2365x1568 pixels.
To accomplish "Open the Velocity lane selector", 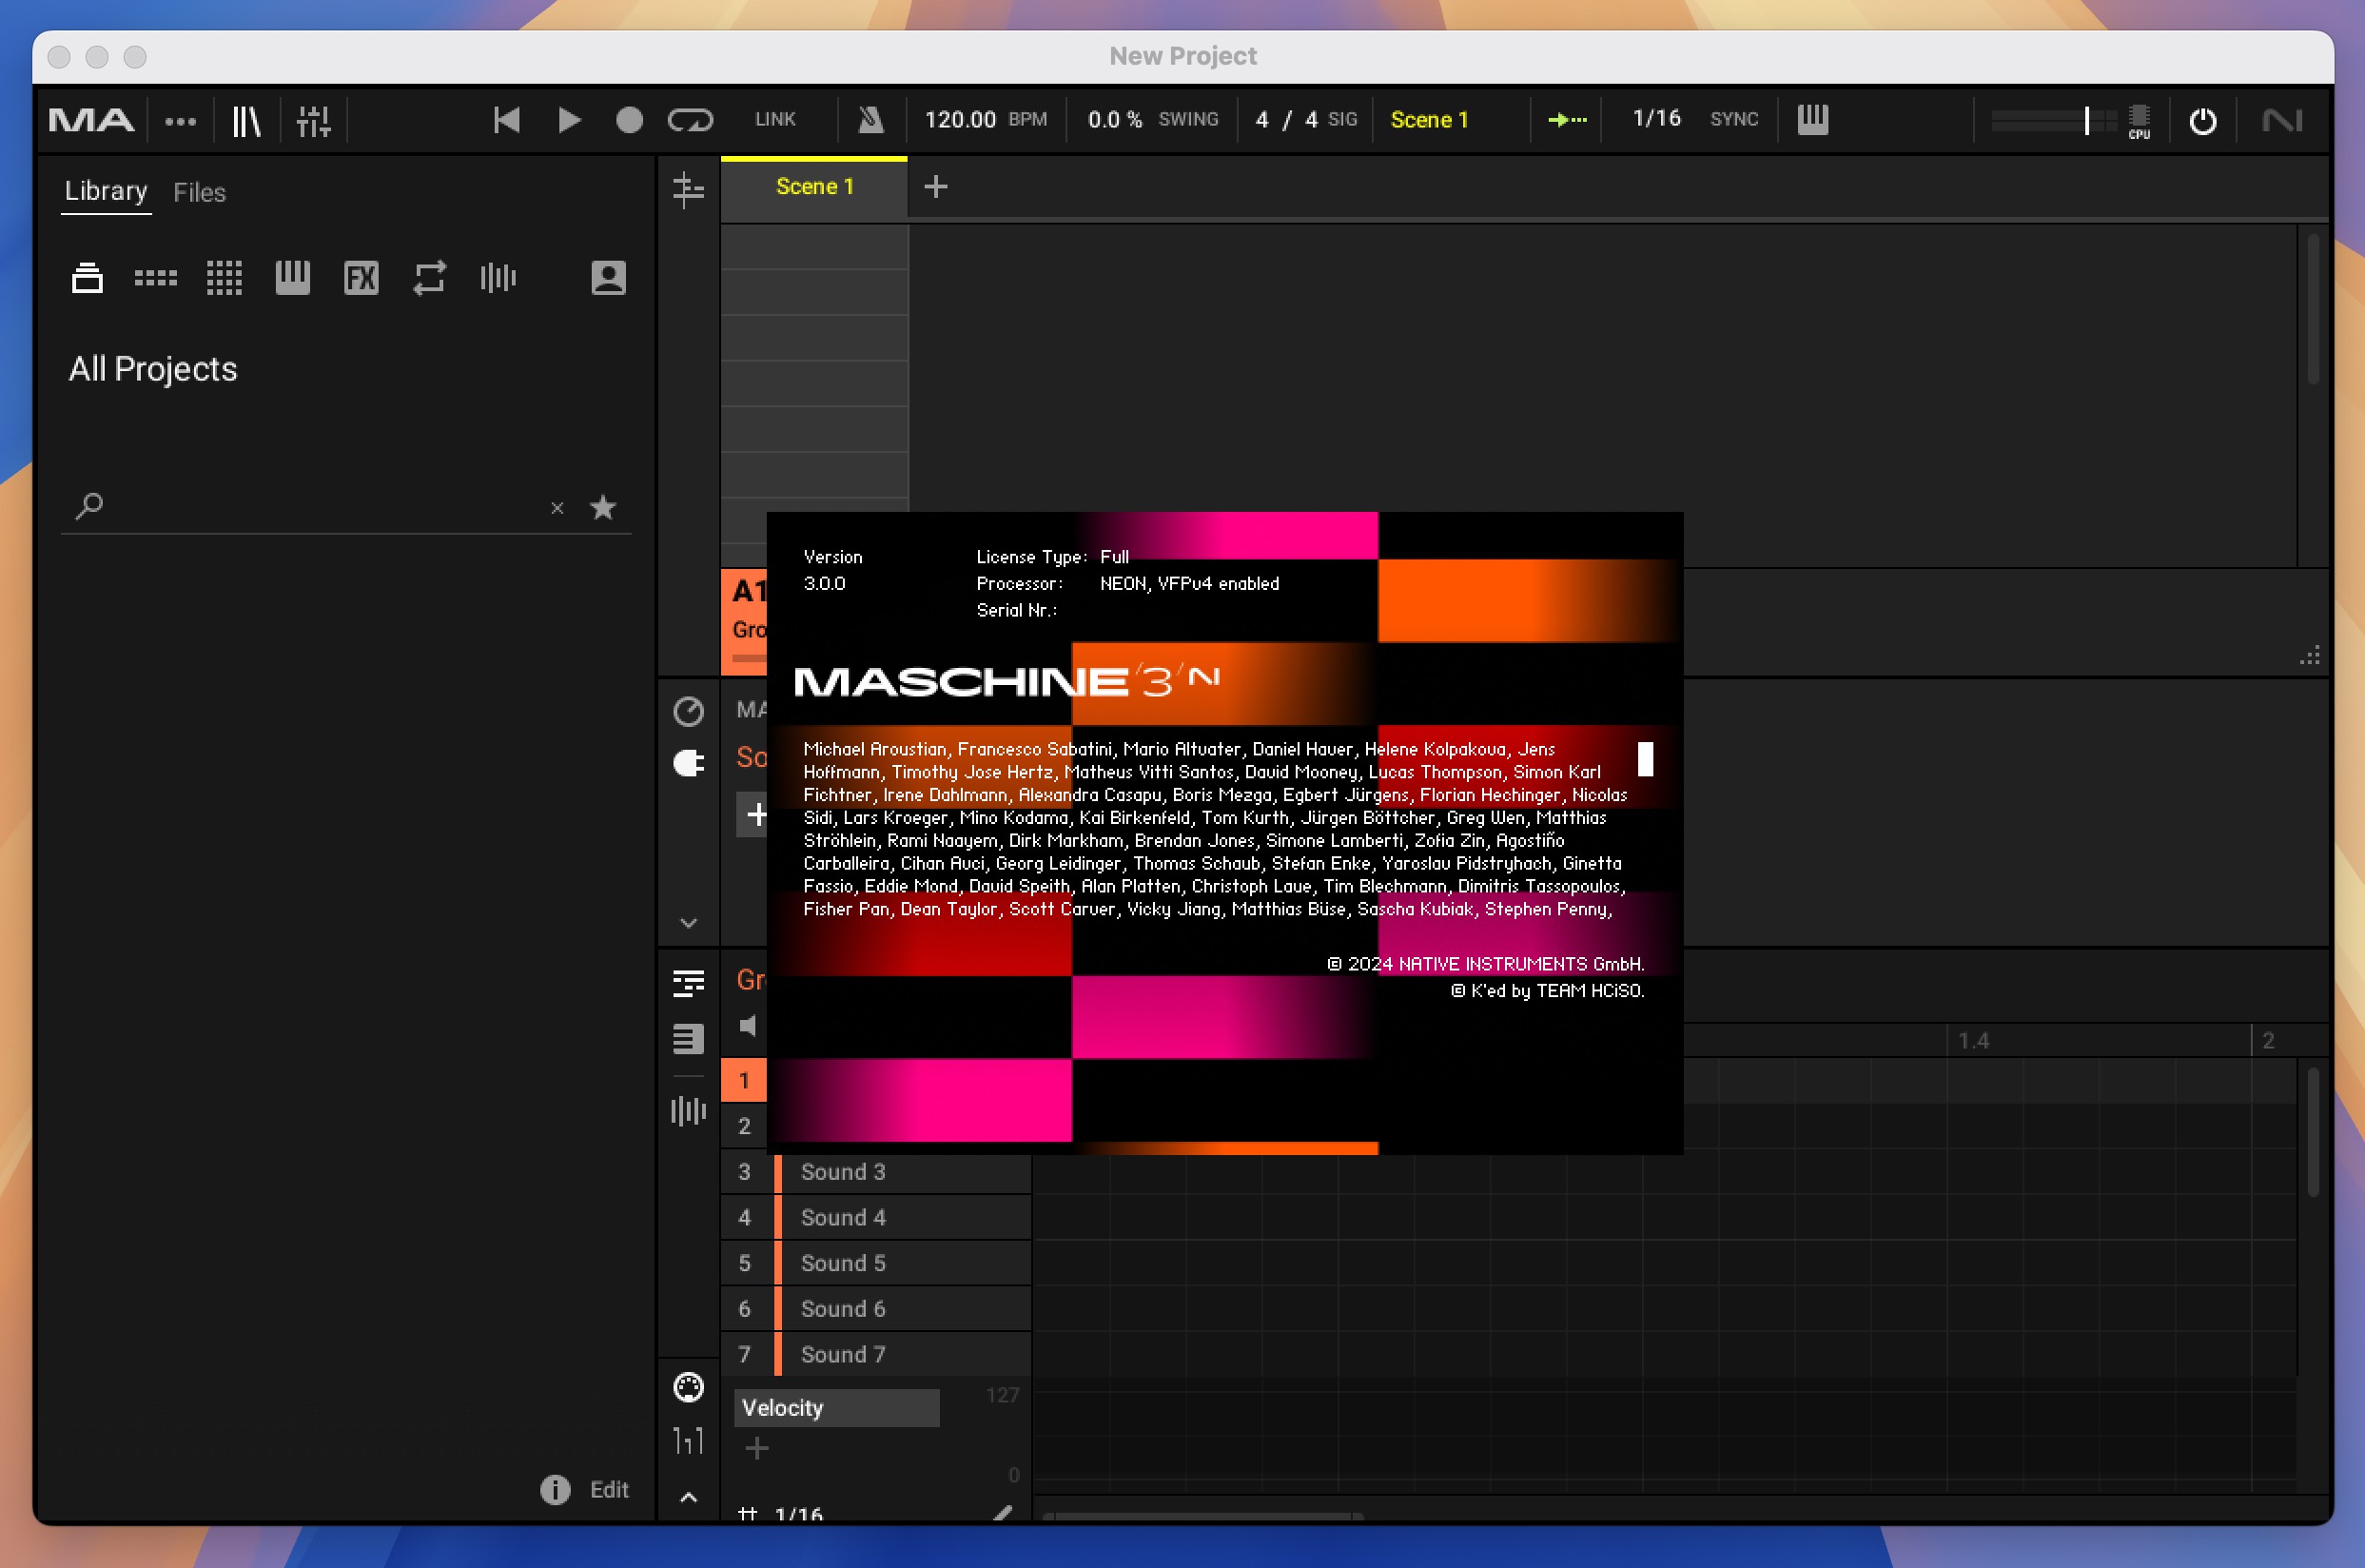I will [x=836, y=1408].
